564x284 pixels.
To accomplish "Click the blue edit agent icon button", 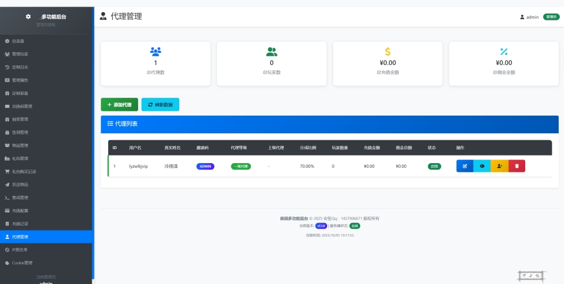I will [x=465, y=166].
